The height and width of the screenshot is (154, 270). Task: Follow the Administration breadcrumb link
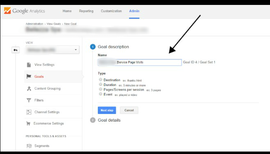[x=34, y=24]
